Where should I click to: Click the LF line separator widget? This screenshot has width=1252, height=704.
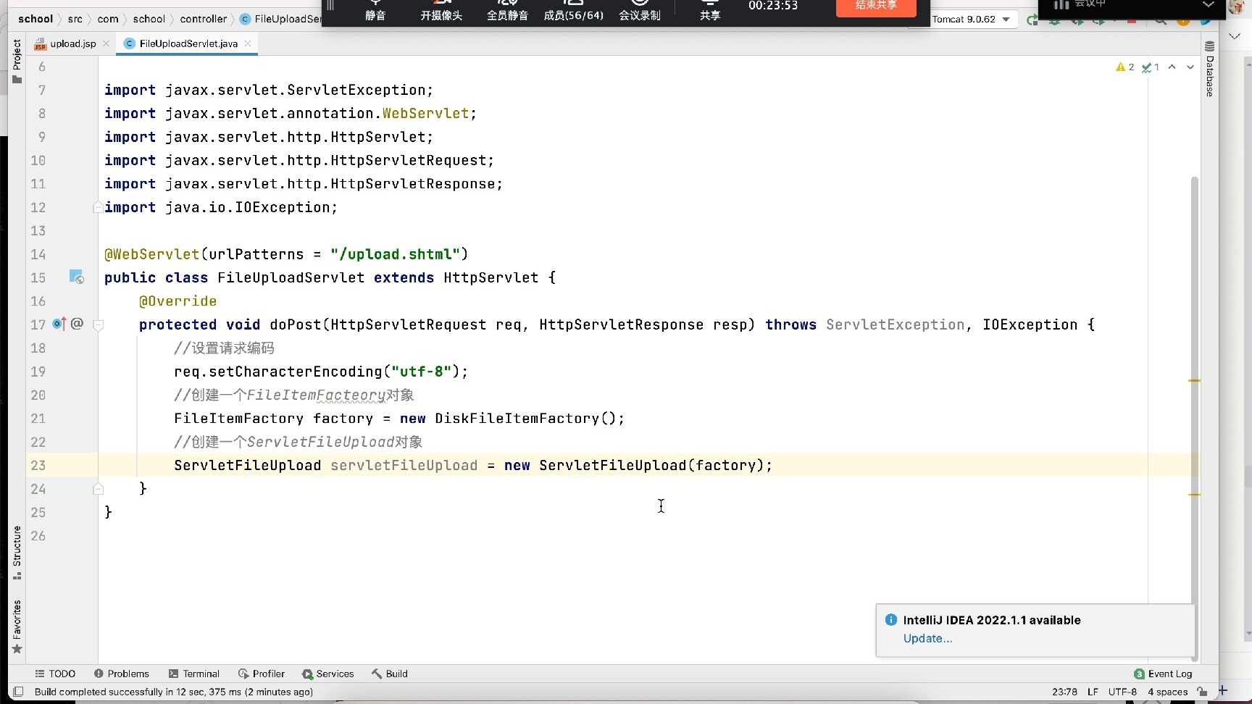(1093, 692)
